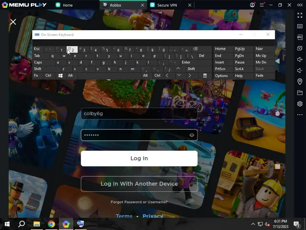The width and height of the screenshot is (306, 230).
Task: Click the PrtScn key on On-Screen Keyboard
Action: point(223,69)
